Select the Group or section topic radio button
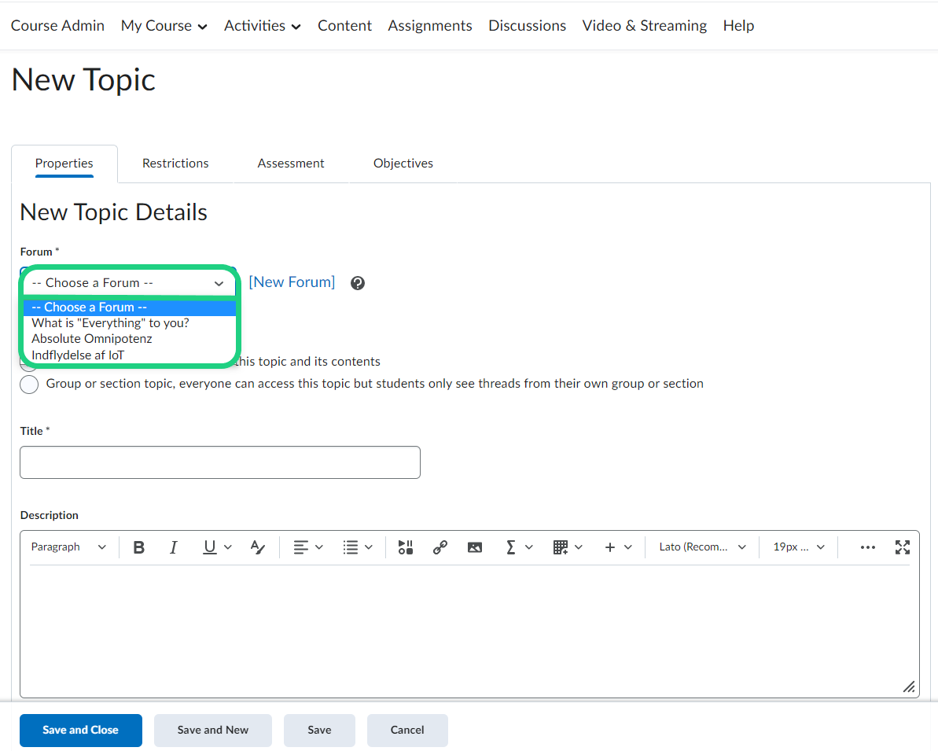Screen dimensions: 938x751 point(29,385)
